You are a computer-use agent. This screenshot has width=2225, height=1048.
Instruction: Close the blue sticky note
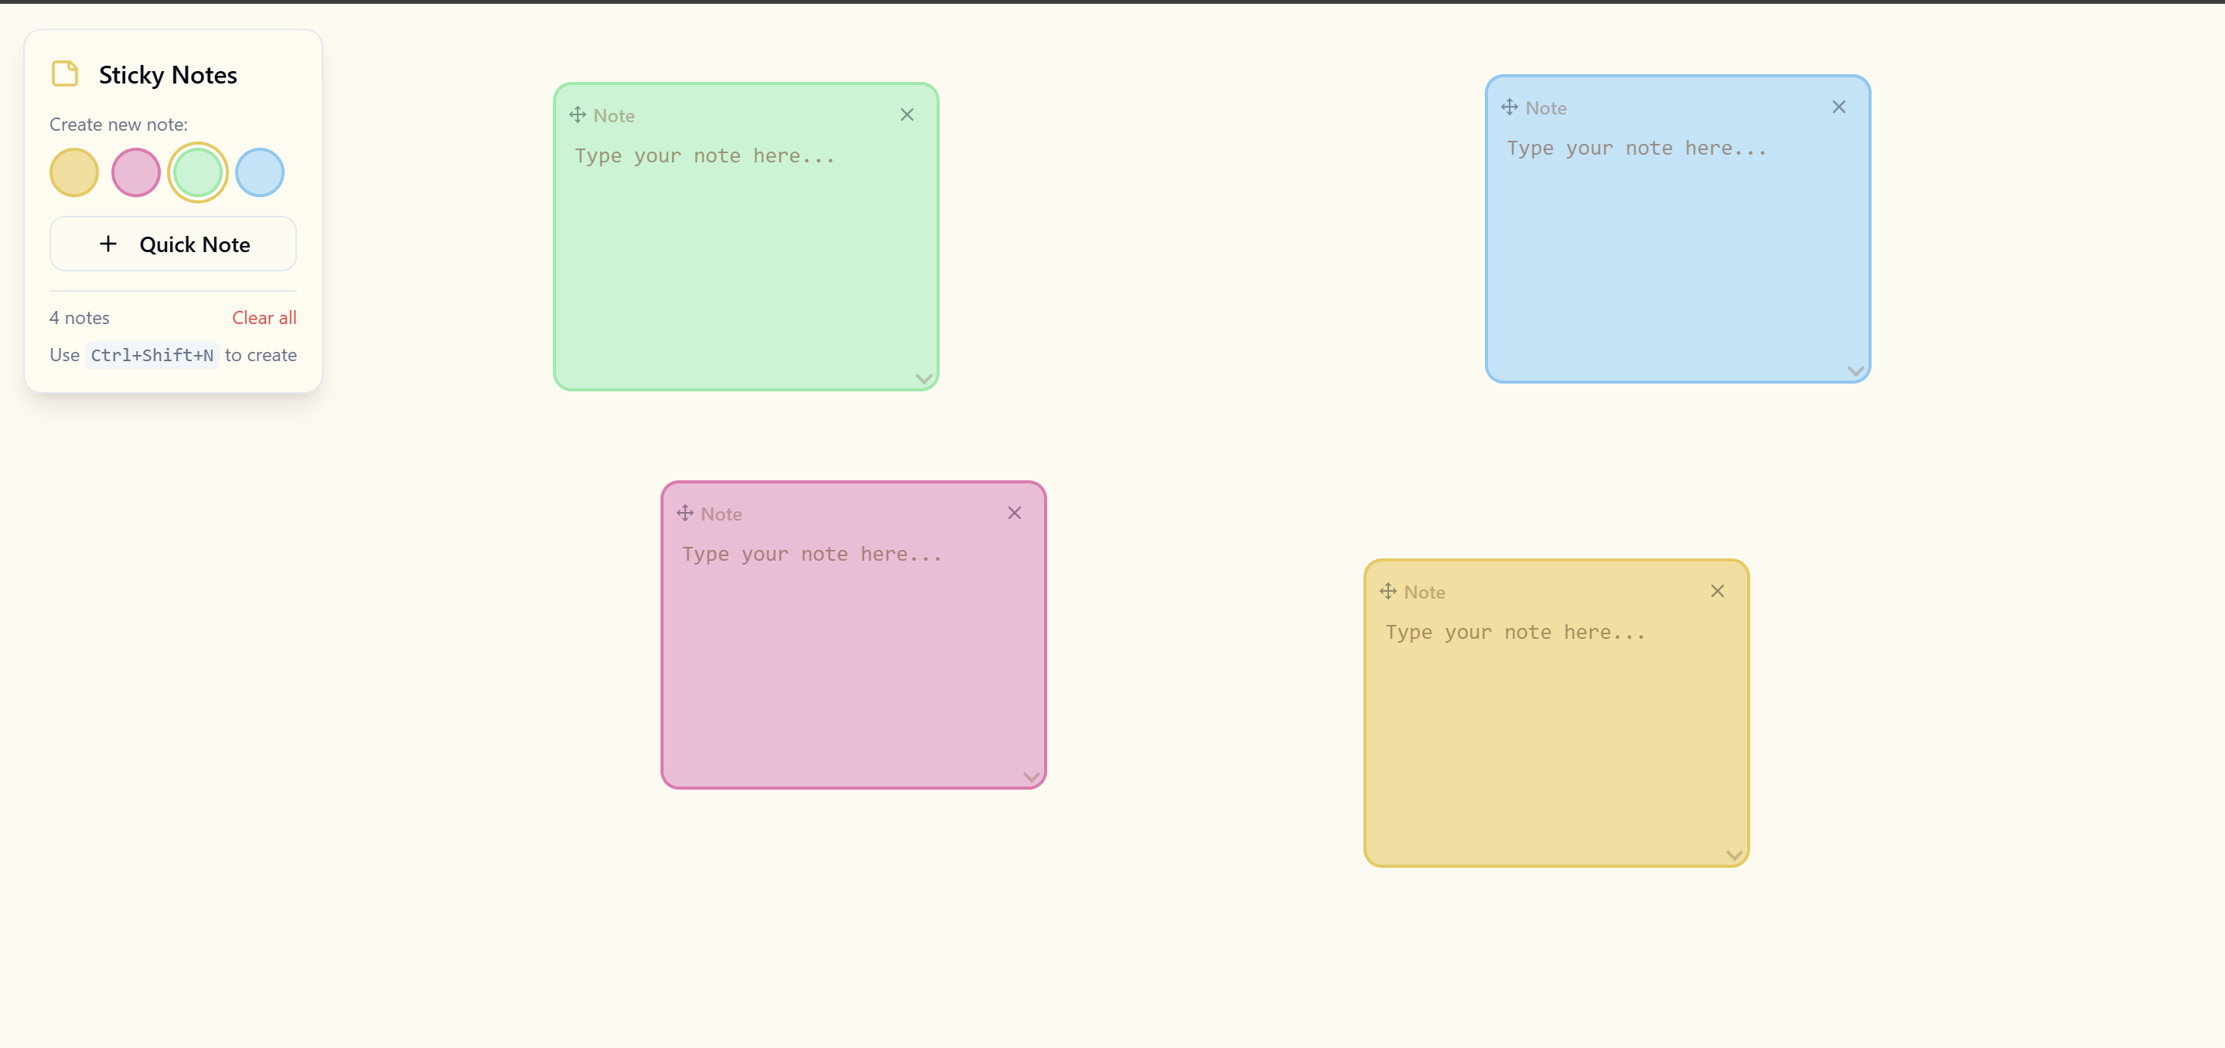click(x=1839, y=106)
